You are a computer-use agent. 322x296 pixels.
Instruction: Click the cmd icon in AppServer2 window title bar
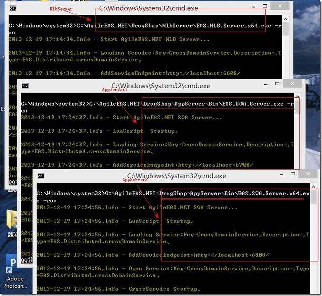(x=41, y=176)
